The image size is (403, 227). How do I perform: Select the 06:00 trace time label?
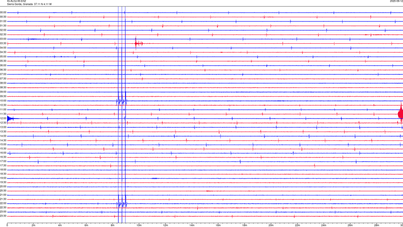click(3, 66)
